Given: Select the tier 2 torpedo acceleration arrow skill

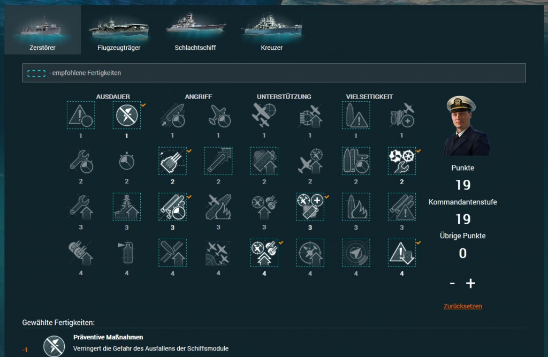Looking at the screenshot, I should pyautogui.click(x=218, y=161).
